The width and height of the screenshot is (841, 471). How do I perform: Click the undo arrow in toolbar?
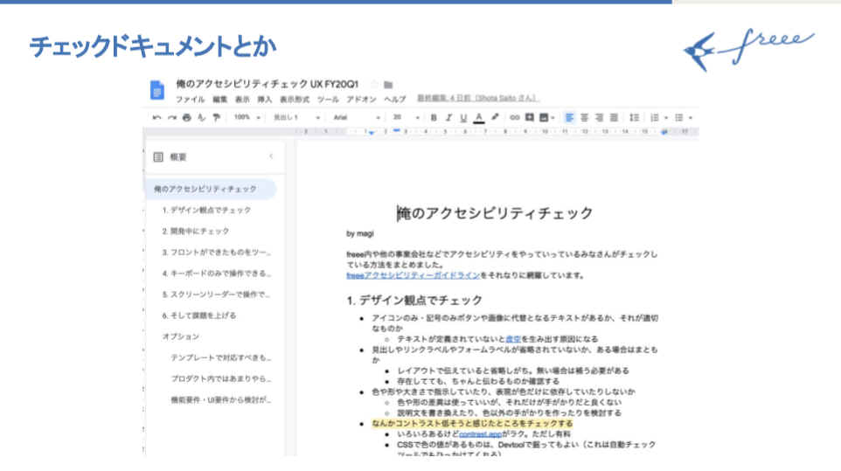[156, 117]
